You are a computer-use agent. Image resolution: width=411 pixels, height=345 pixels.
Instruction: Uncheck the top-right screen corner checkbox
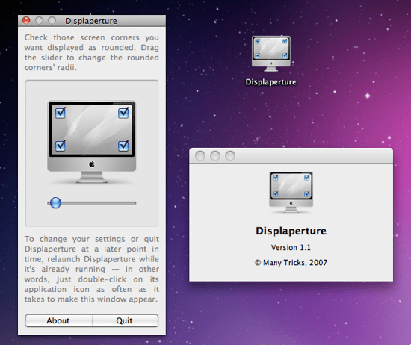[123, 114]
